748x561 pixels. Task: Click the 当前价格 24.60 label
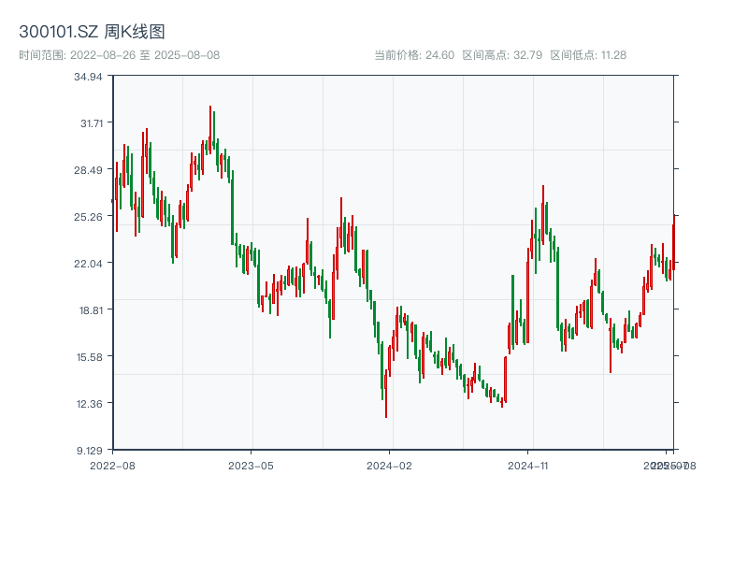tap(414, 55)
